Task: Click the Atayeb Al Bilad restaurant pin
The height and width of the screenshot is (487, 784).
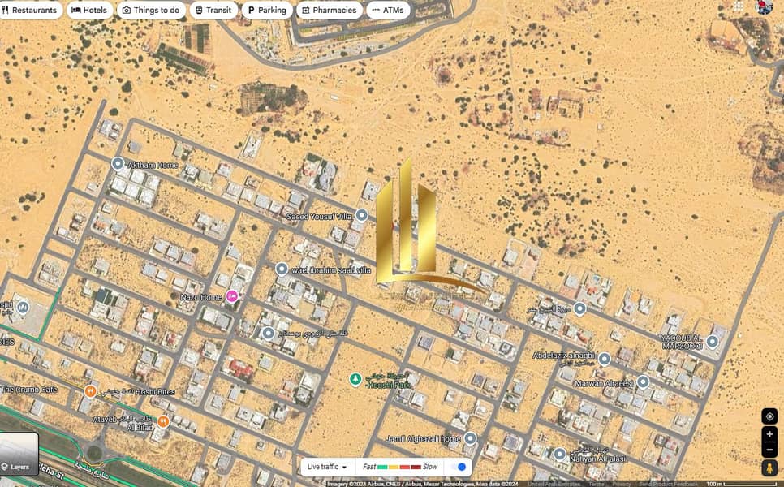Action: pyautogui.click(x=163, y=421)
